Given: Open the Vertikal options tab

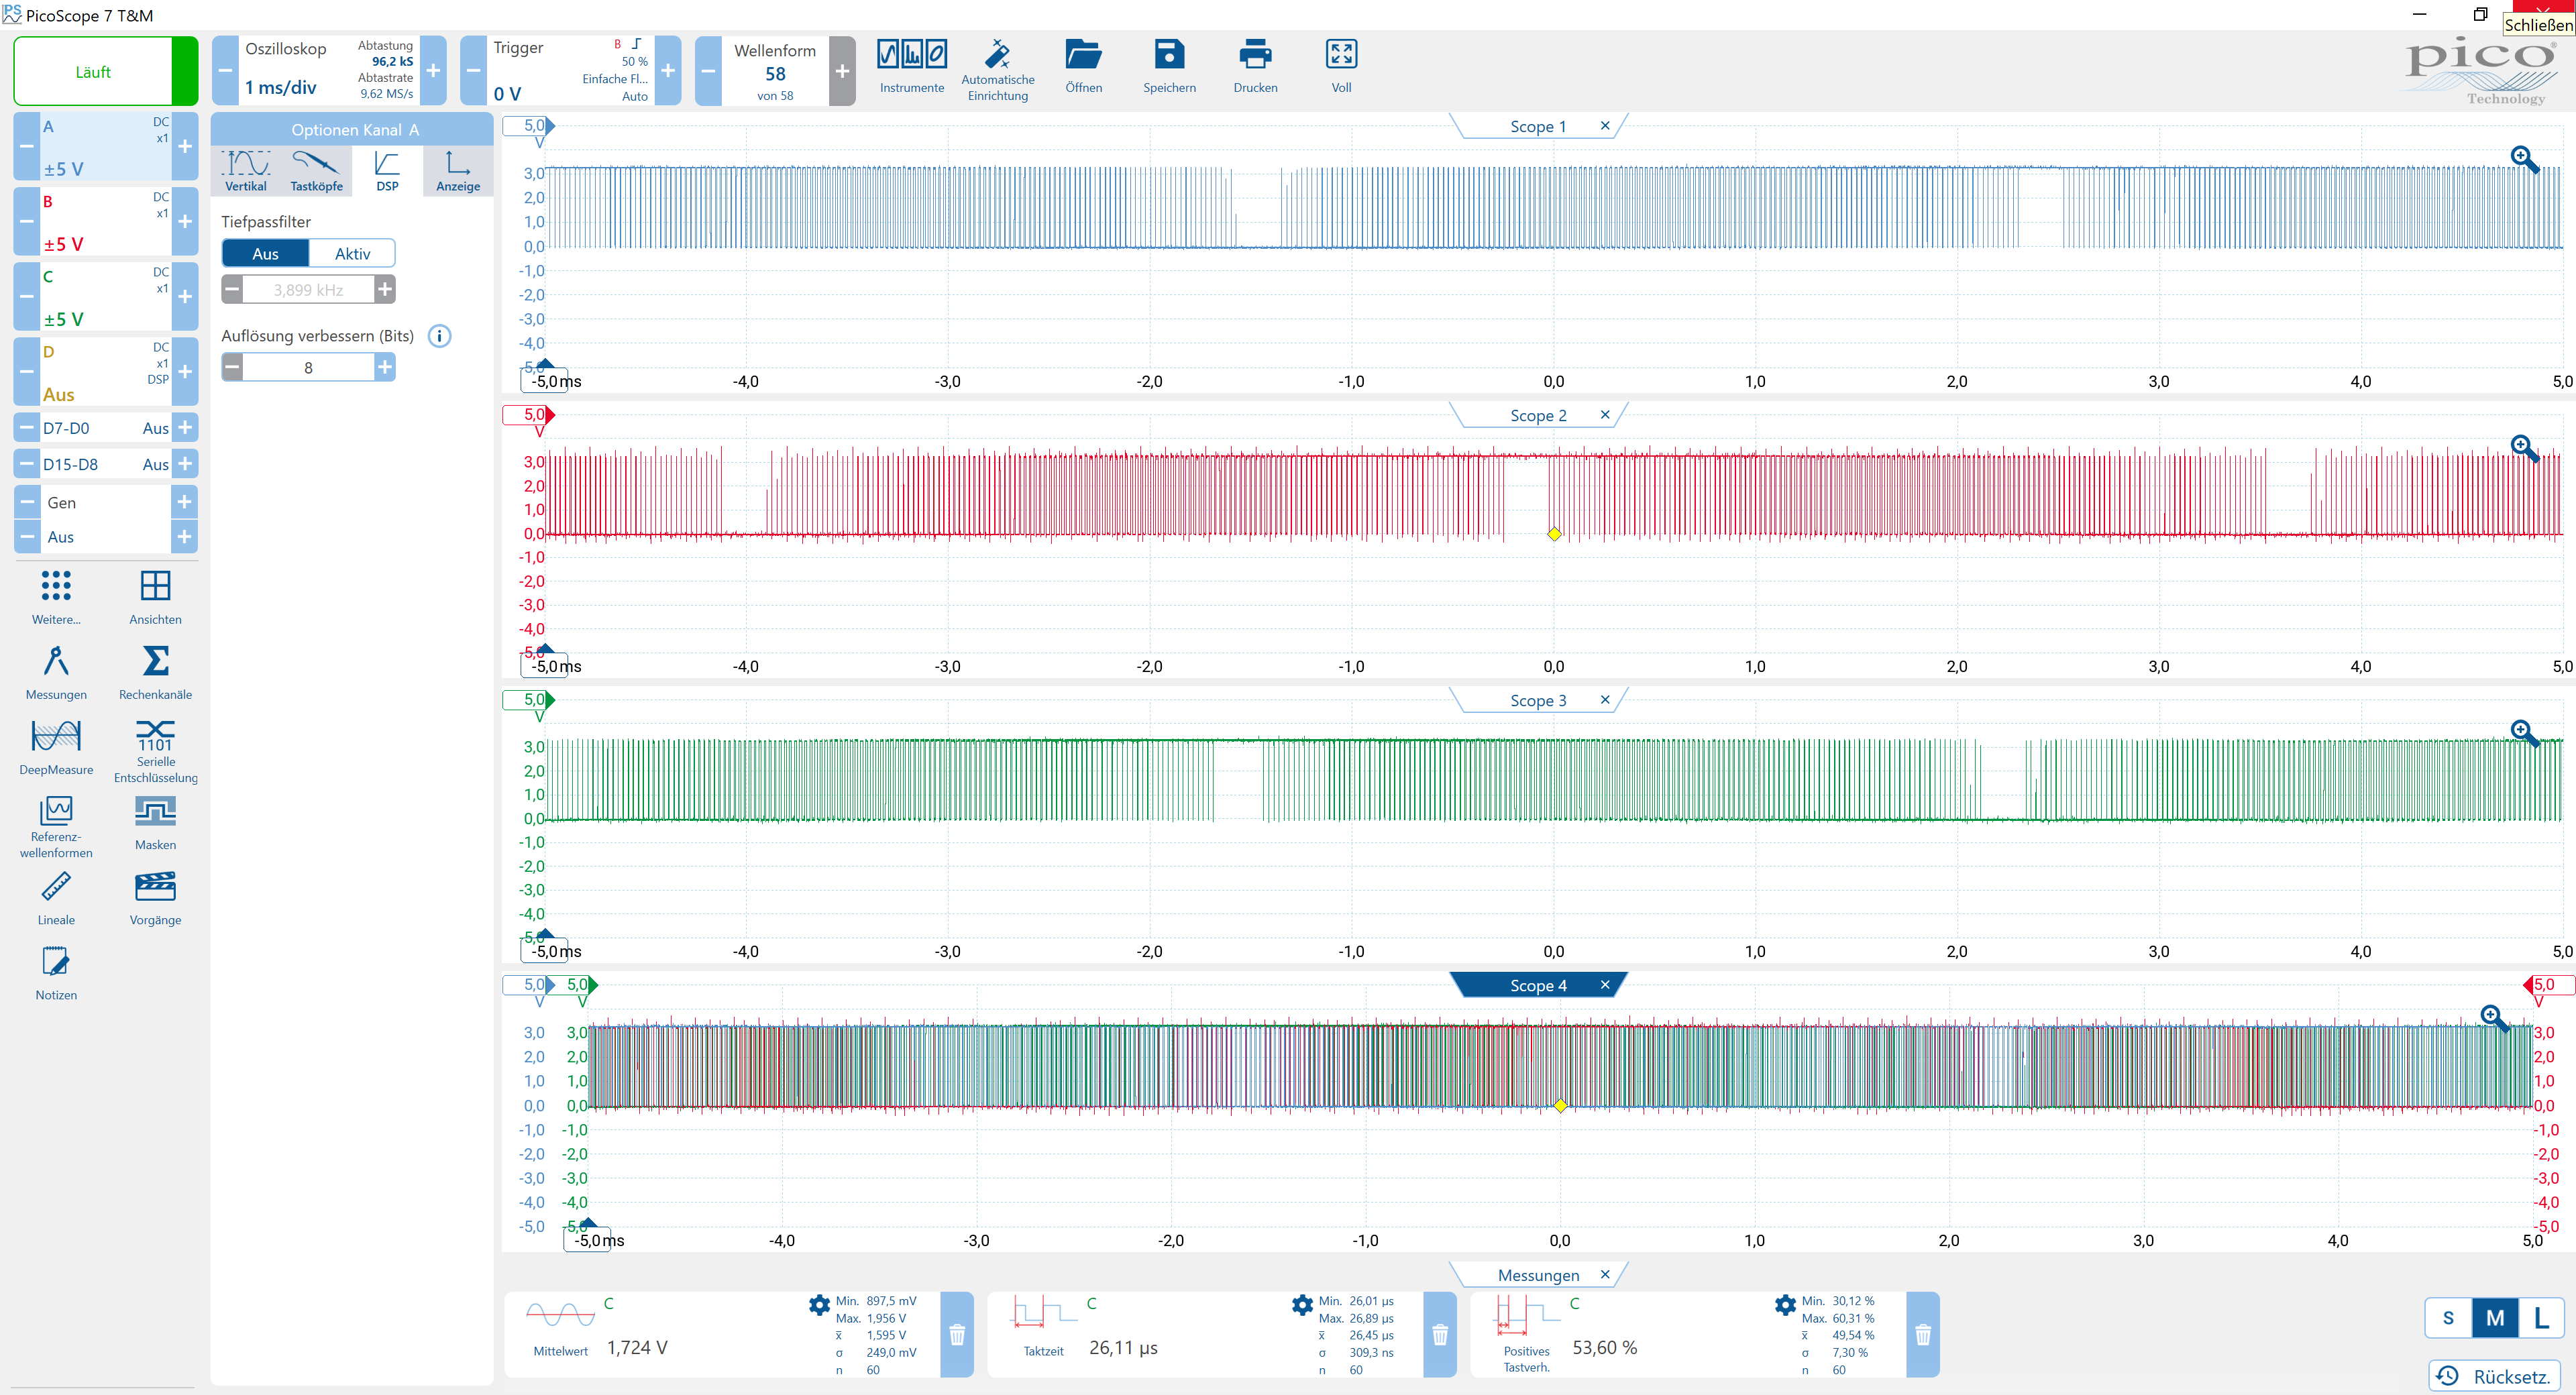Looking at the screenshot, I should coord(246,171).
